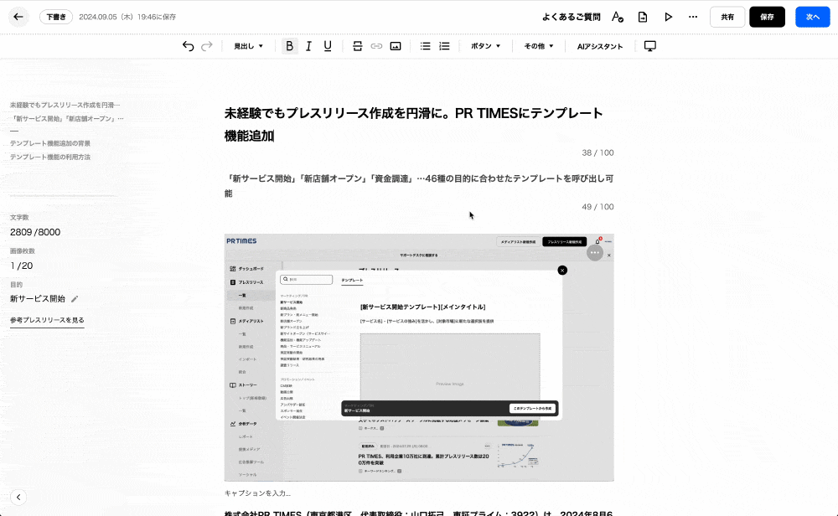
Task: Undo the last edit
Action: tap(188, 46)
